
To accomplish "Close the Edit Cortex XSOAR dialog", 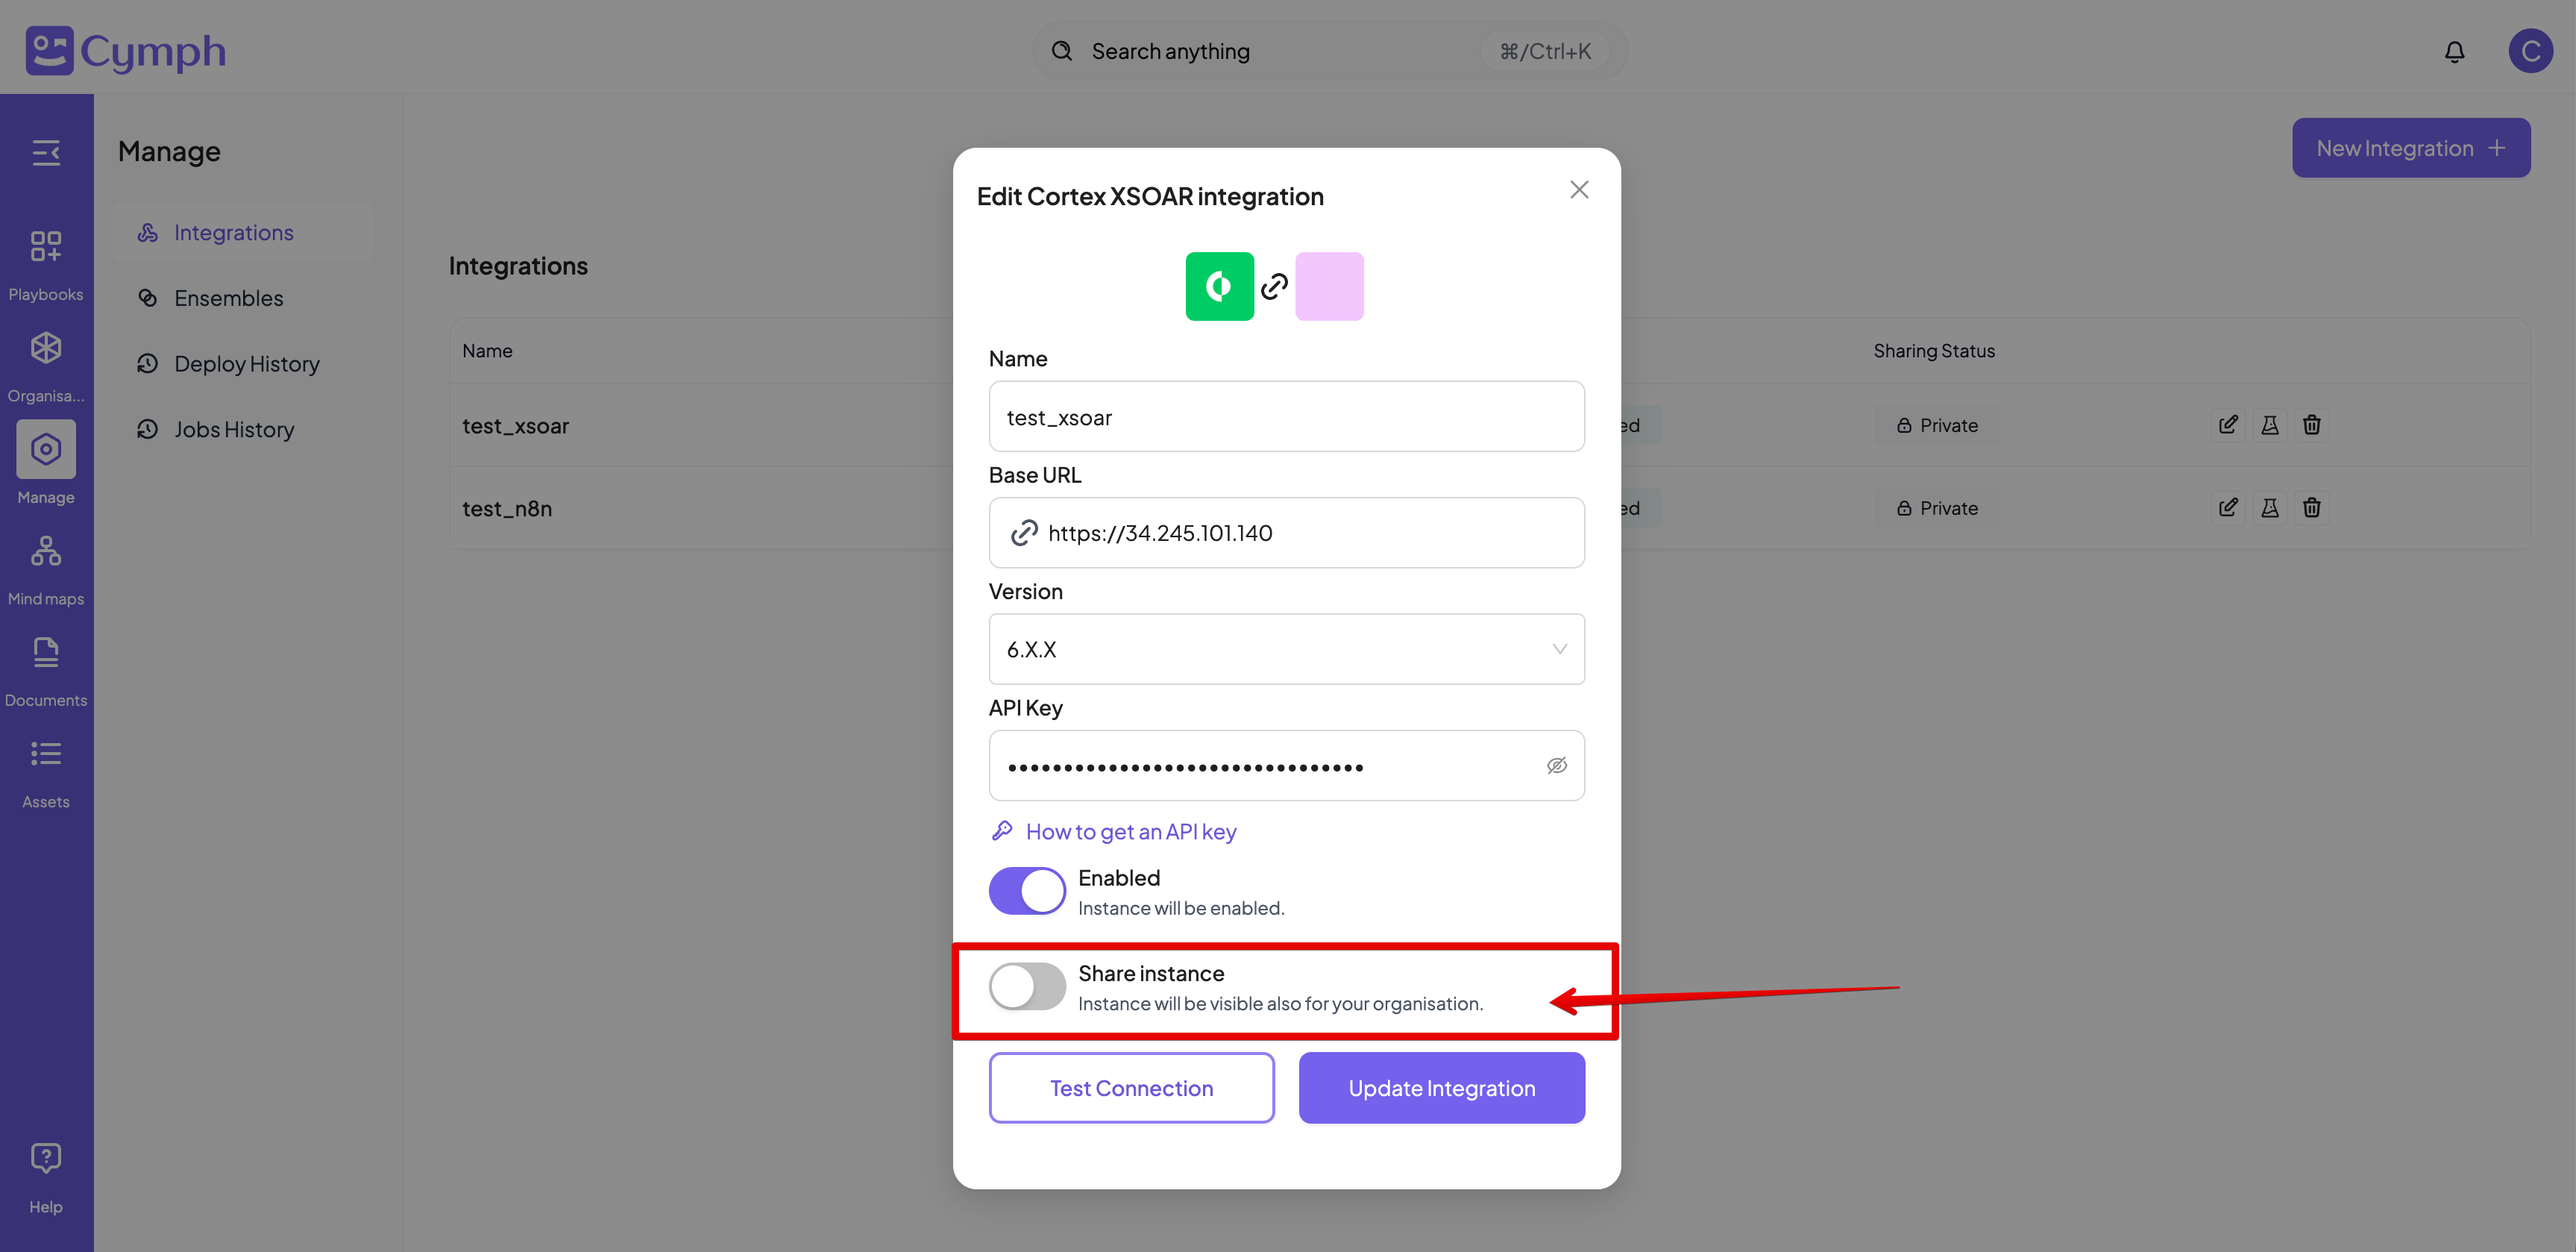I will tap(1579, 190).
